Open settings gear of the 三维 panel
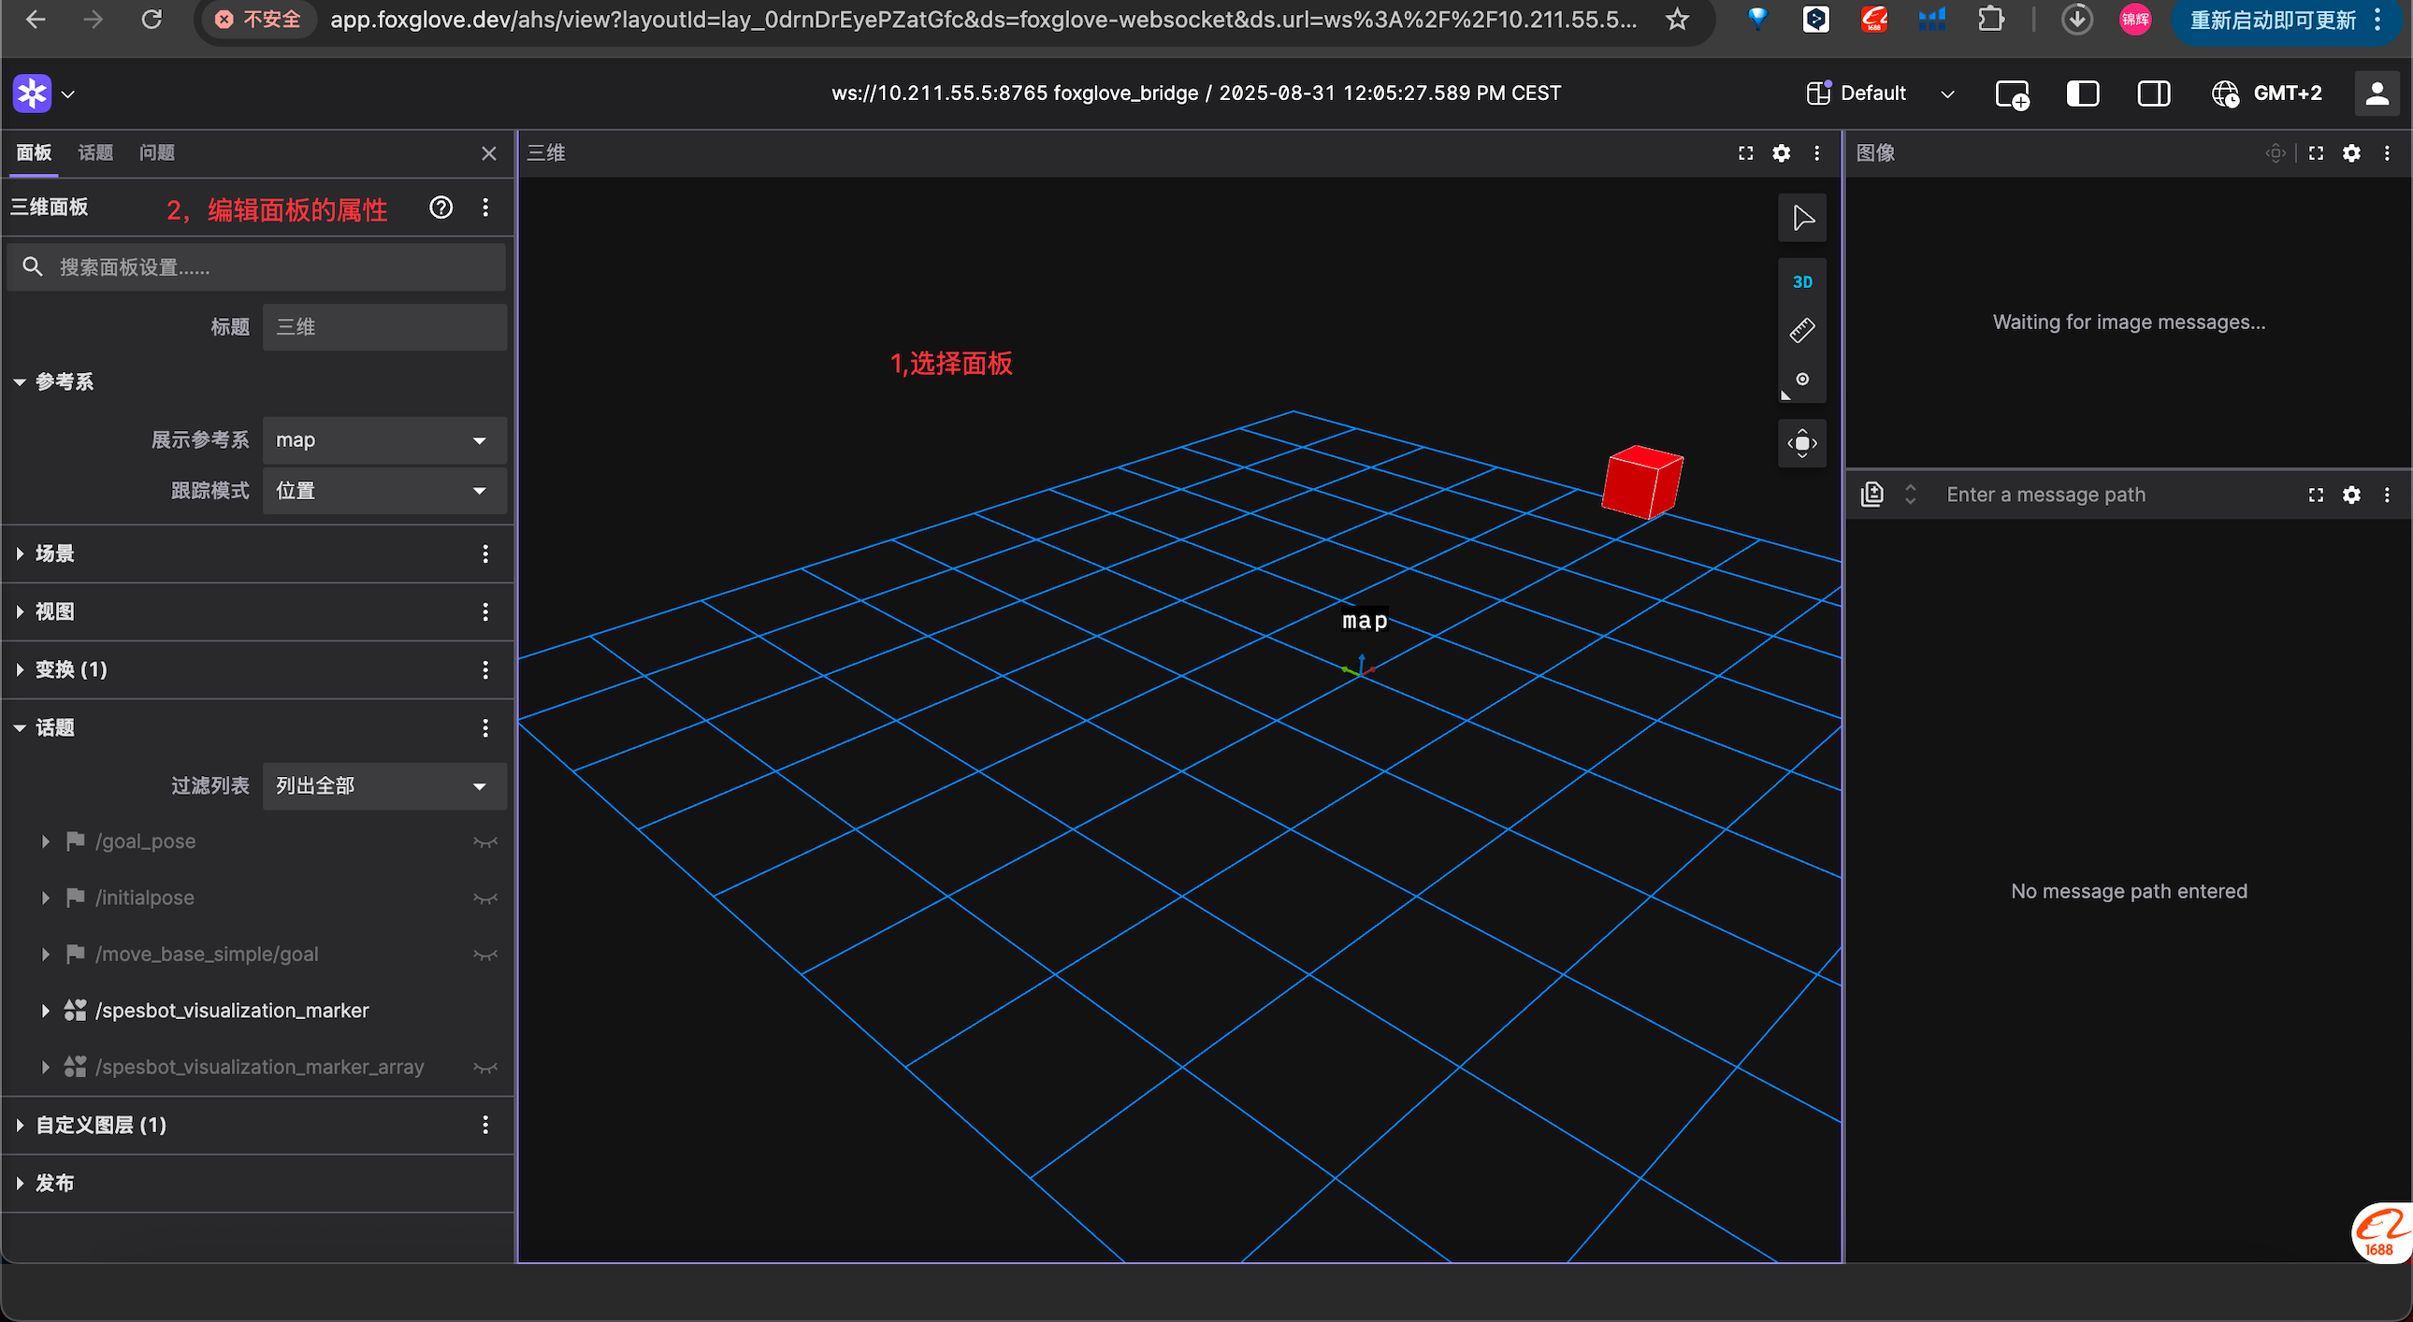 pyautogui.click(x=1781, y=152)
